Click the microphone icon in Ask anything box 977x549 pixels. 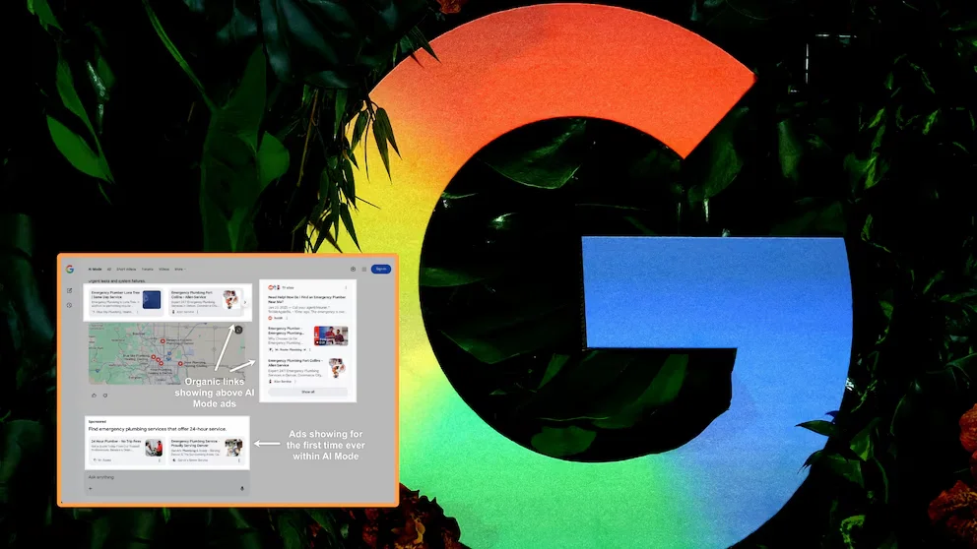point(242,489)
